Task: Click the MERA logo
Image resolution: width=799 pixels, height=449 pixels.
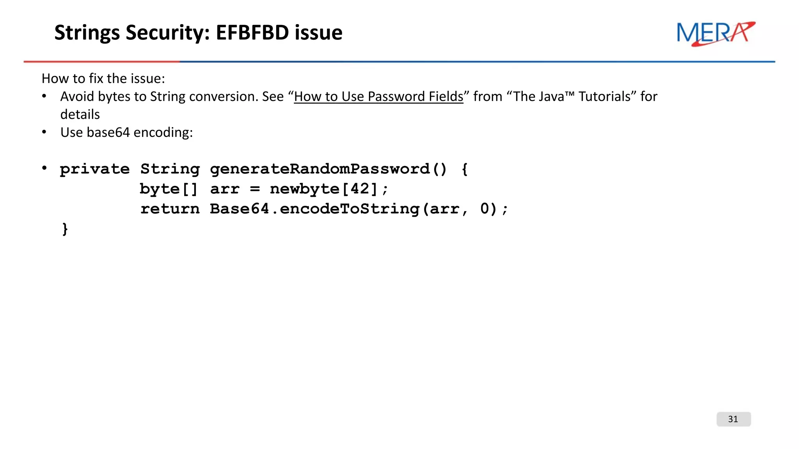Action: pos(716,34)
